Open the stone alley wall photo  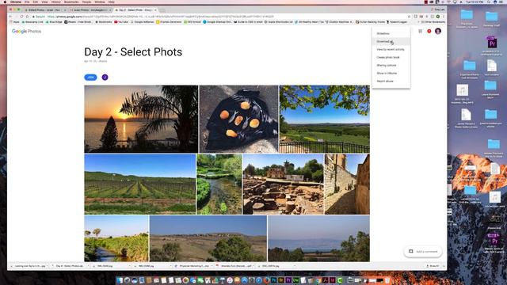(x=347, y=184)
